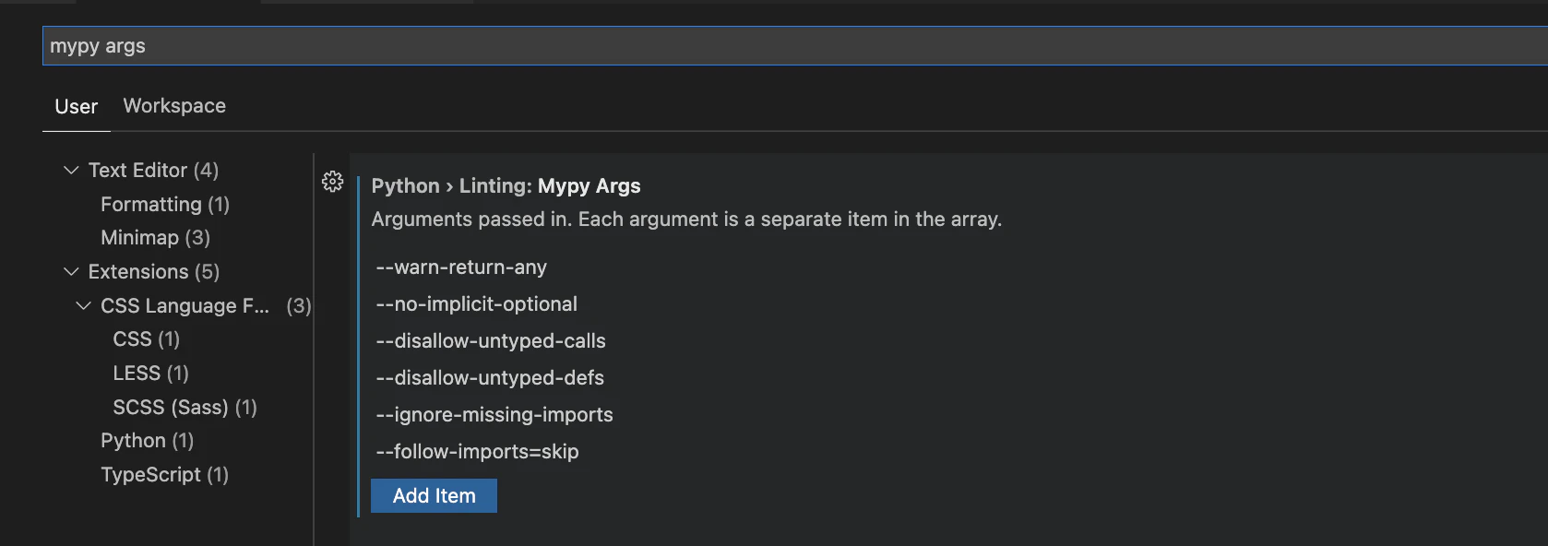The width and height of the screenshot is (1548, 546).
Task: Open the LESS (1) settings category
Action: [x=151, y=374]
